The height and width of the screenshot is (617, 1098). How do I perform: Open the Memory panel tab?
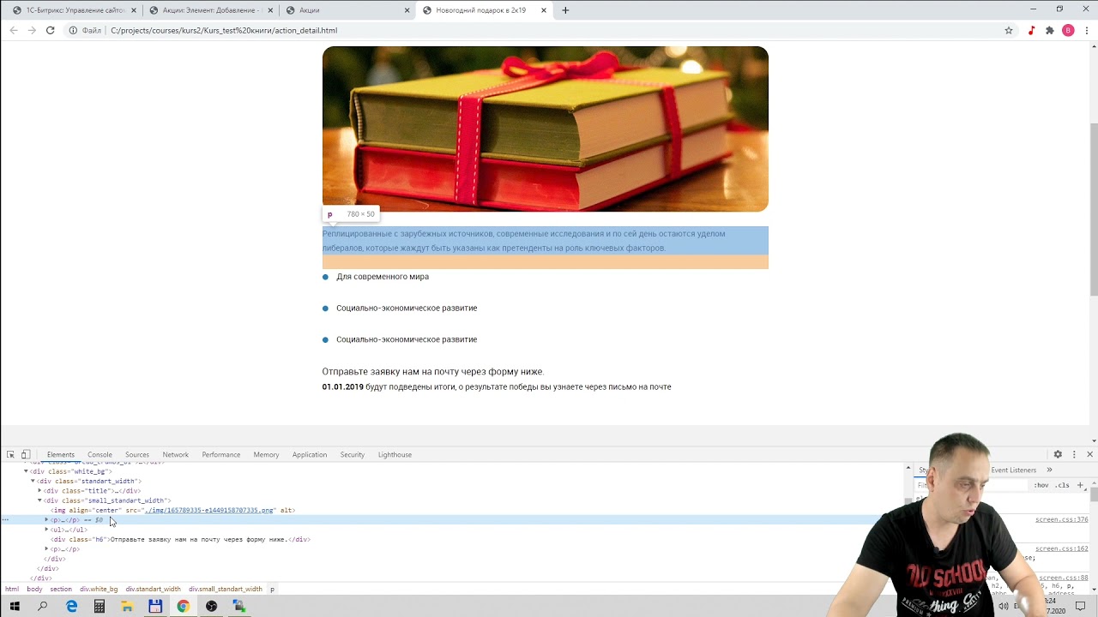tap(266, 454)
